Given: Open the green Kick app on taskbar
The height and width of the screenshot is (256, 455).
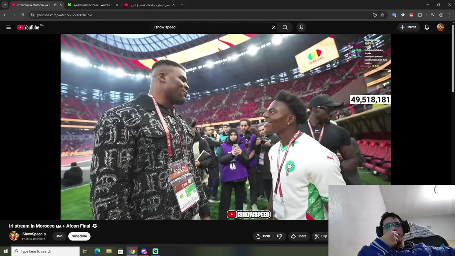Looking at the screenshot, I should pos(155,251).
